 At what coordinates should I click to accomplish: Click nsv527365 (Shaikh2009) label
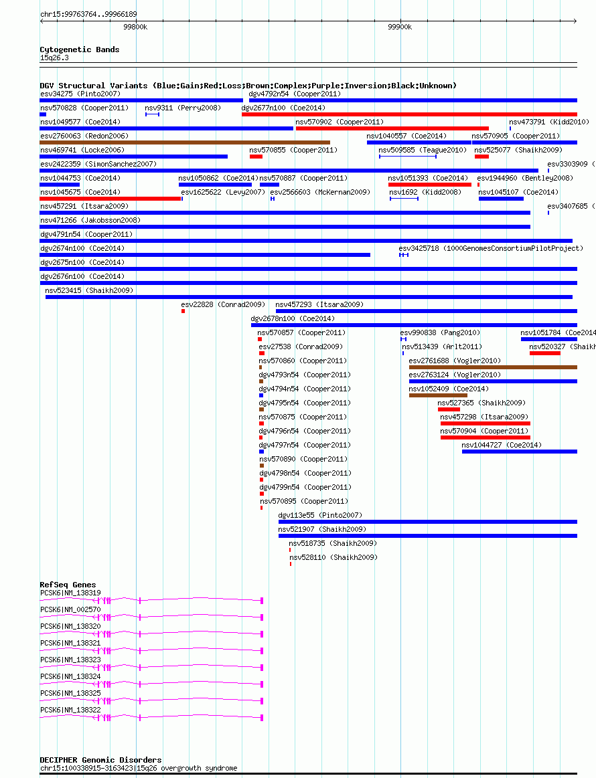pyautogui.click(x=481, y=403)
